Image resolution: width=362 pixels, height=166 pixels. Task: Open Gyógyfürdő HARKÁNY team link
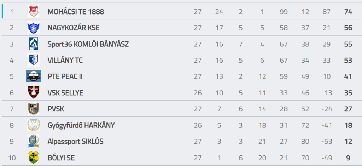[81, 126]
